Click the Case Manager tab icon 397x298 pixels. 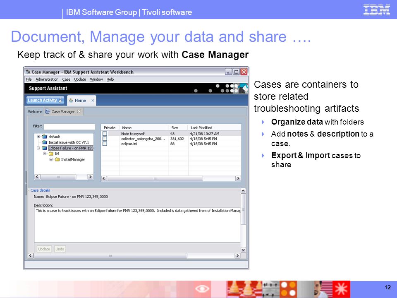click(x=48, y=111)
